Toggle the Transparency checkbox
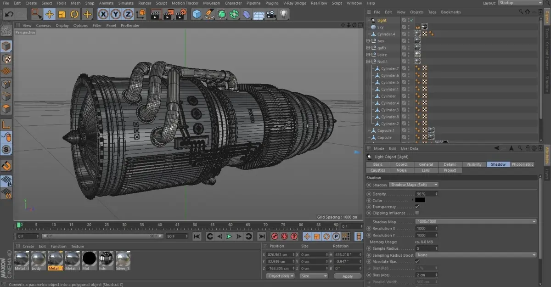 (x=417, y=207)
